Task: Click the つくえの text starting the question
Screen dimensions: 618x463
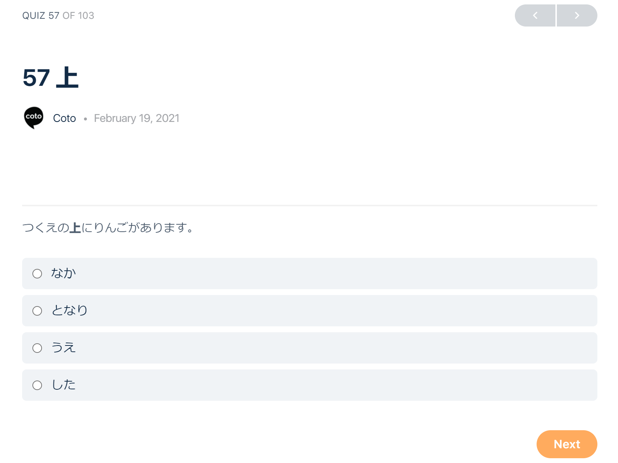Action: (45, 228)
